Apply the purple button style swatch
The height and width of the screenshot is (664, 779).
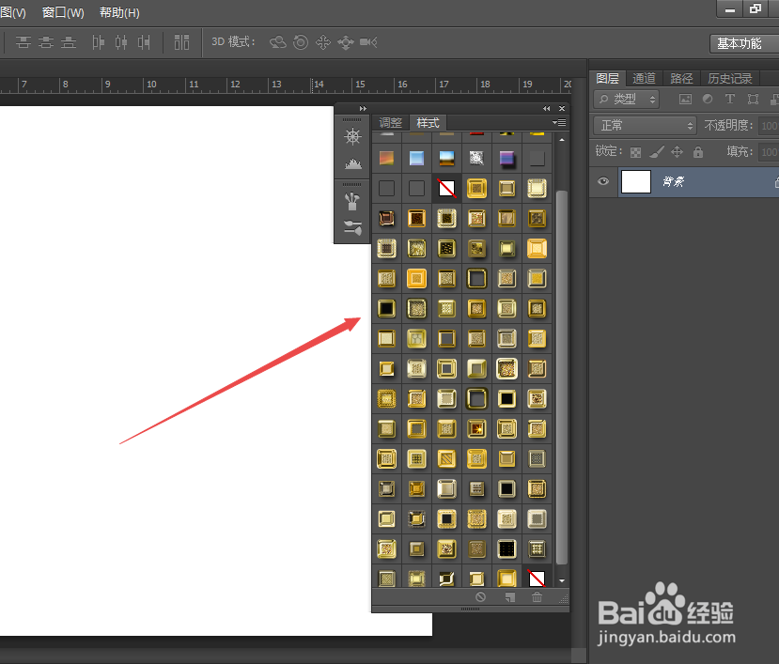click(x=506, y=159)
